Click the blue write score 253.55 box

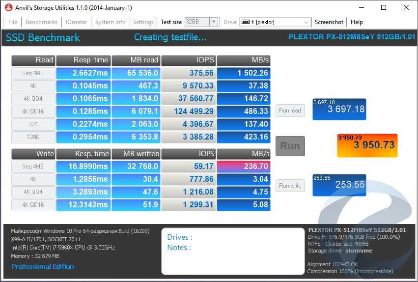point(339,185)
